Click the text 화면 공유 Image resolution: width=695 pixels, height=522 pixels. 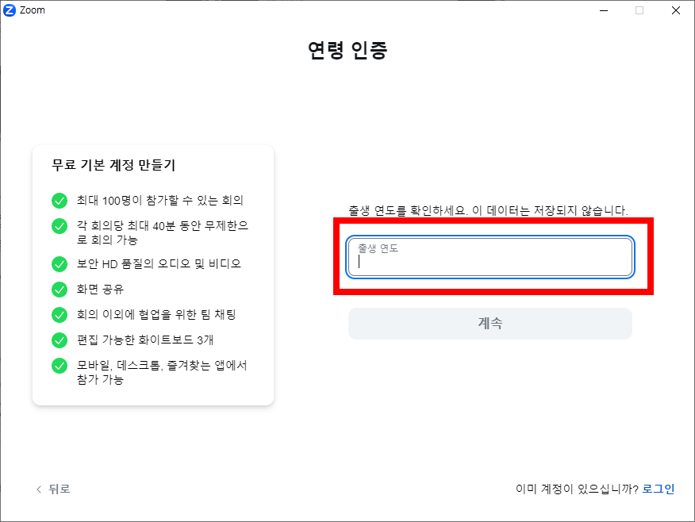click(x=100, y=290)
